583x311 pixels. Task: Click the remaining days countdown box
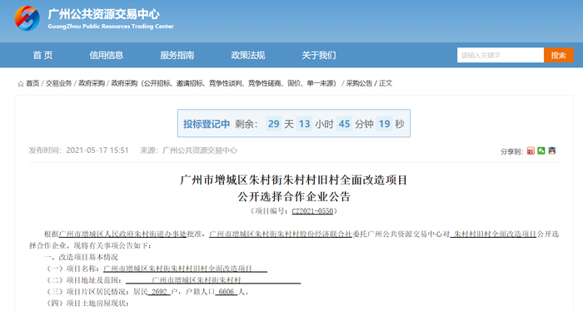coord(274,124)
